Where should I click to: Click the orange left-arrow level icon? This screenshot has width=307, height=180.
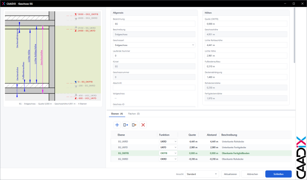coord(134,125)
